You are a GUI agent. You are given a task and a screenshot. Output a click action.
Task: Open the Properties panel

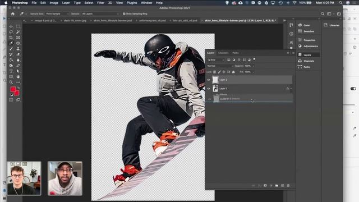[x=309, y=40]
